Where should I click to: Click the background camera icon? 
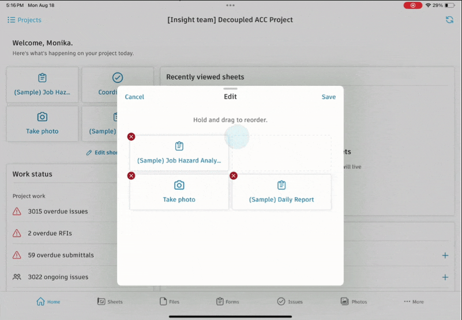42,116
